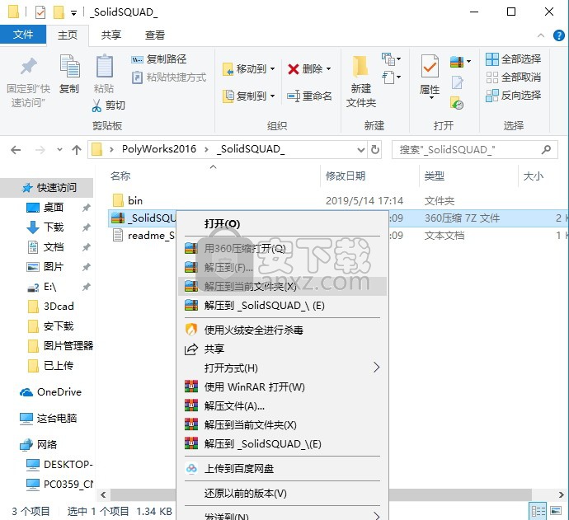Click the Back navigation arrow
This screenshot has width=569, height=520.
(16, 150)
